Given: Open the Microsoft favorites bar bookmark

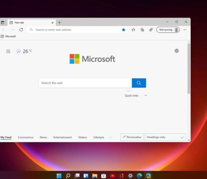Looking at the screenshot, I should [8, 36].
